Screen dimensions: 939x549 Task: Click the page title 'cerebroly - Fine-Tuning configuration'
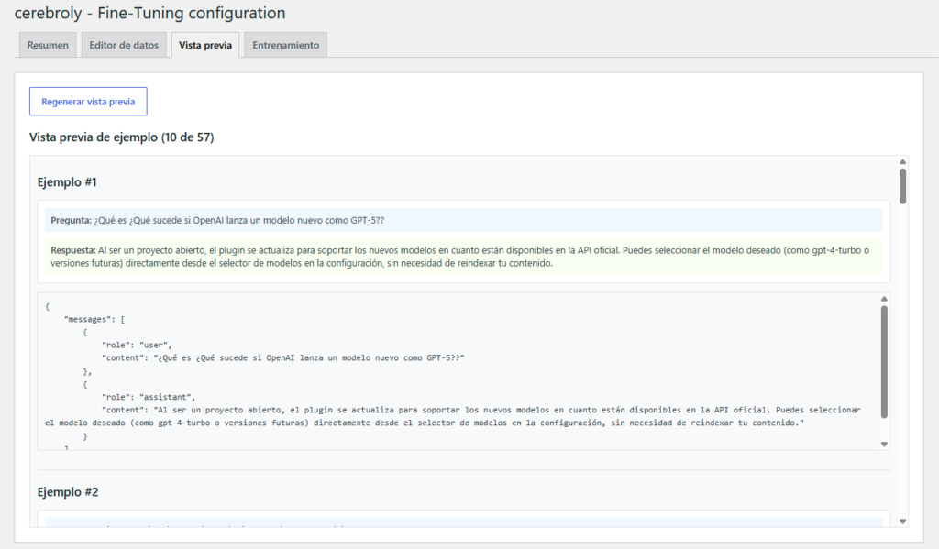(149, 13)
